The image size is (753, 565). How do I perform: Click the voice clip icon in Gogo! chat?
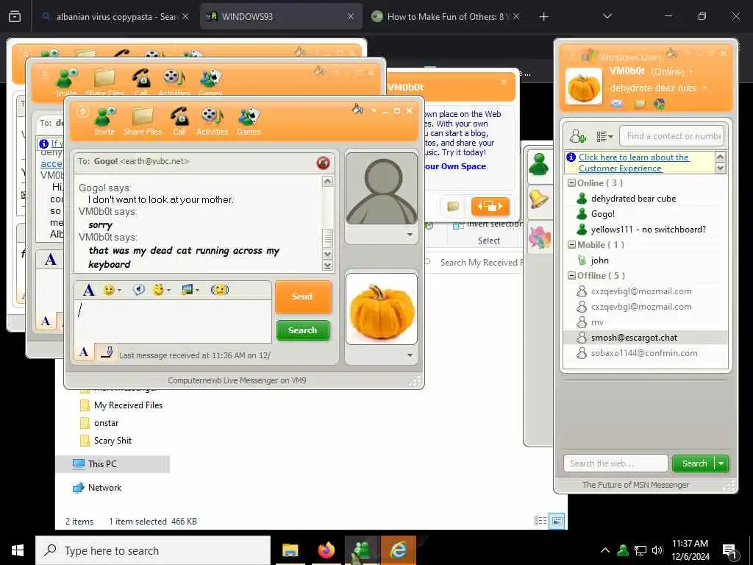tap(139, 290)
